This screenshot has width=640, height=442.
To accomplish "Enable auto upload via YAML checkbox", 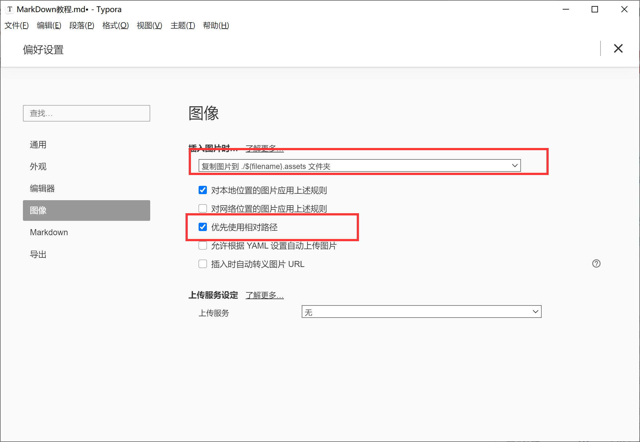I will (x=203, y=246).
